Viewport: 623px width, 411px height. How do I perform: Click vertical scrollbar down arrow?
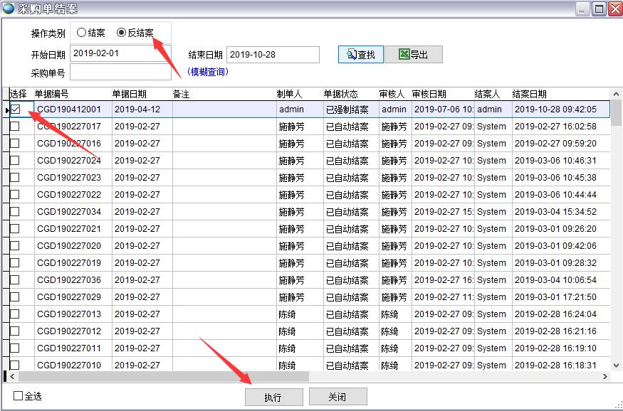coord(617,365)
